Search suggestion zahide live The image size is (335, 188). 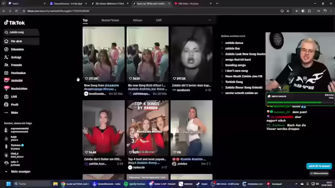232,49
